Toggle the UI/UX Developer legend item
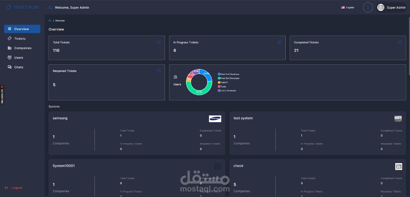The image size is (410, 197). [227, 91]
